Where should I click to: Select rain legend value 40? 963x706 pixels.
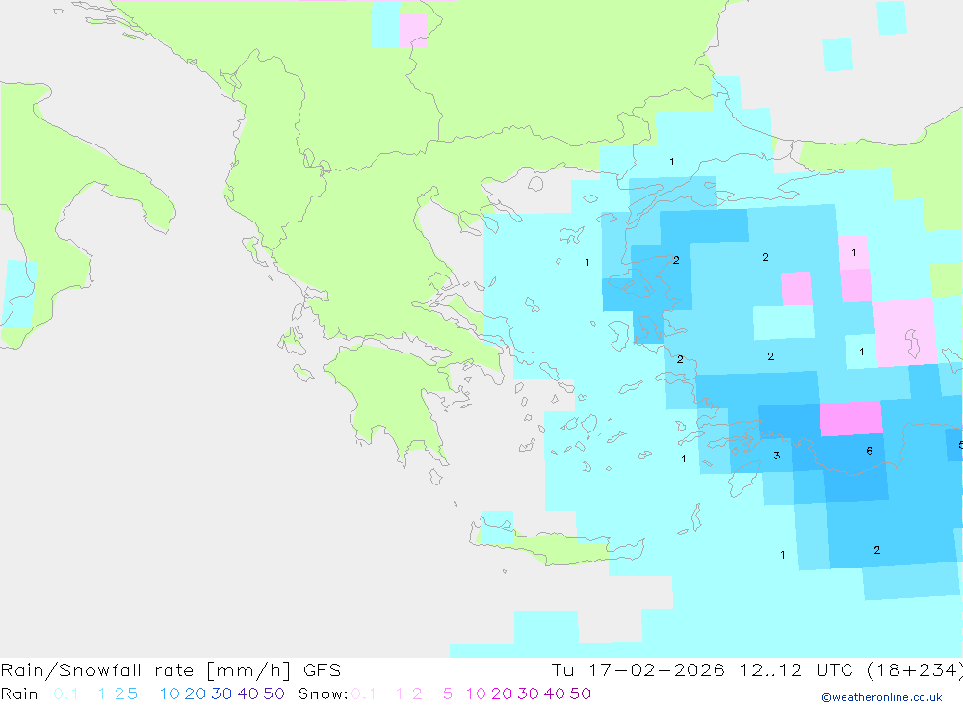coord(248,693)
